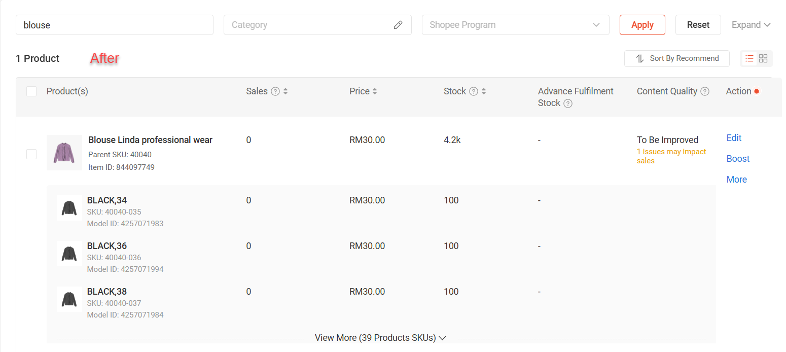Click the Edit action link
The height and width of the screenshot is (352, 786).
tap(734, 138)
